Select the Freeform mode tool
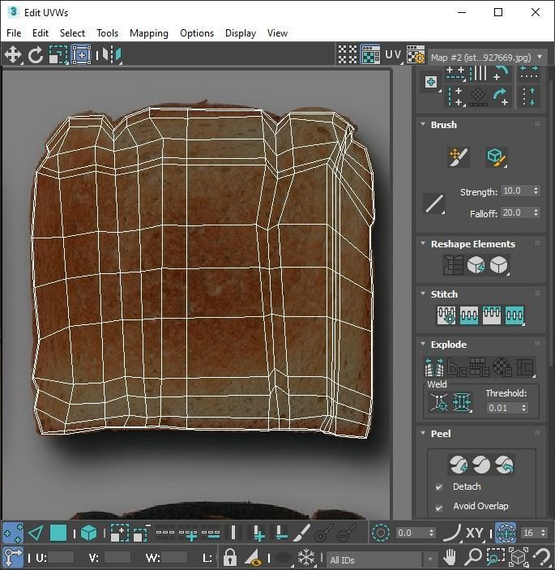The width and height of the screenshot is (555, 570). (81, 55)
